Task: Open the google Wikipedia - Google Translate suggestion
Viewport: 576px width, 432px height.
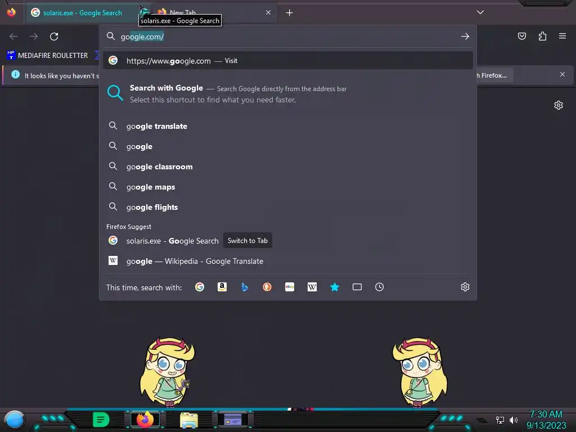Action: 288,261
